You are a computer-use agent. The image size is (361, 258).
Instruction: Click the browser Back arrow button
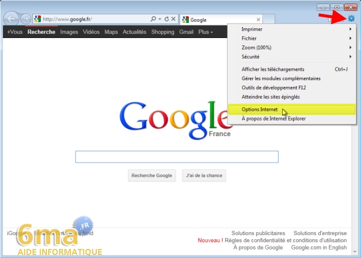pyautogui.click(x=11, y=19)
